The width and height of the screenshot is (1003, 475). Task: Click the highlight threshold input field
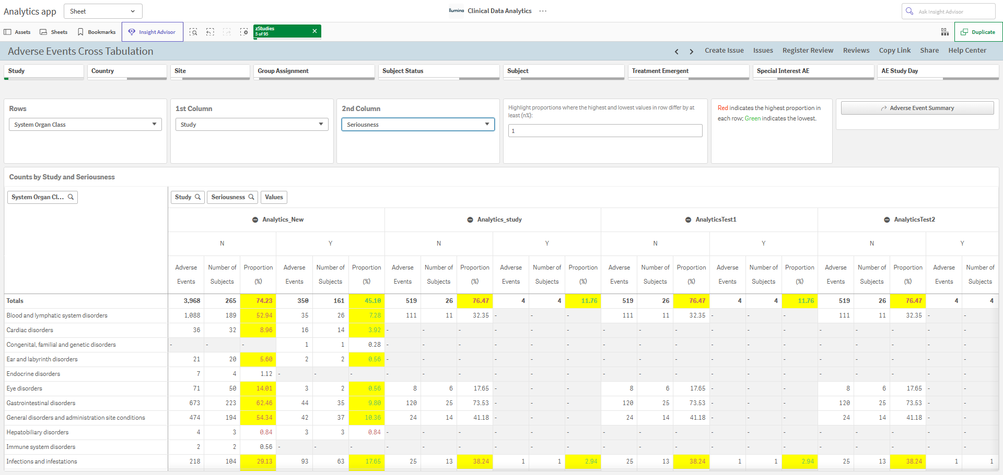pyautogui.click(x=605, y=131)
